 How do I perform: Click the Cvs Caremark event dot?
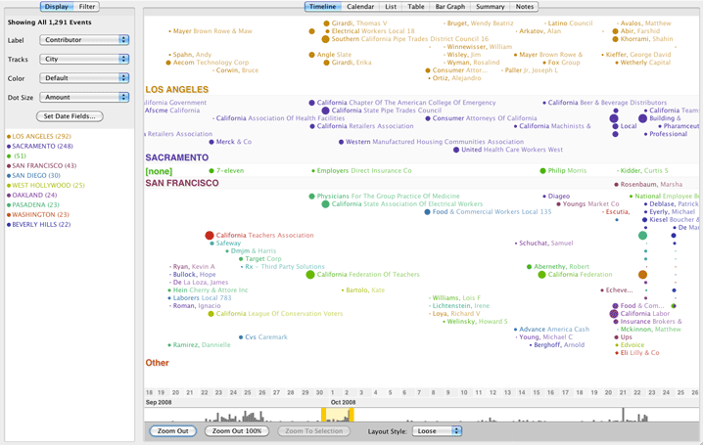(x=241, y=337)
